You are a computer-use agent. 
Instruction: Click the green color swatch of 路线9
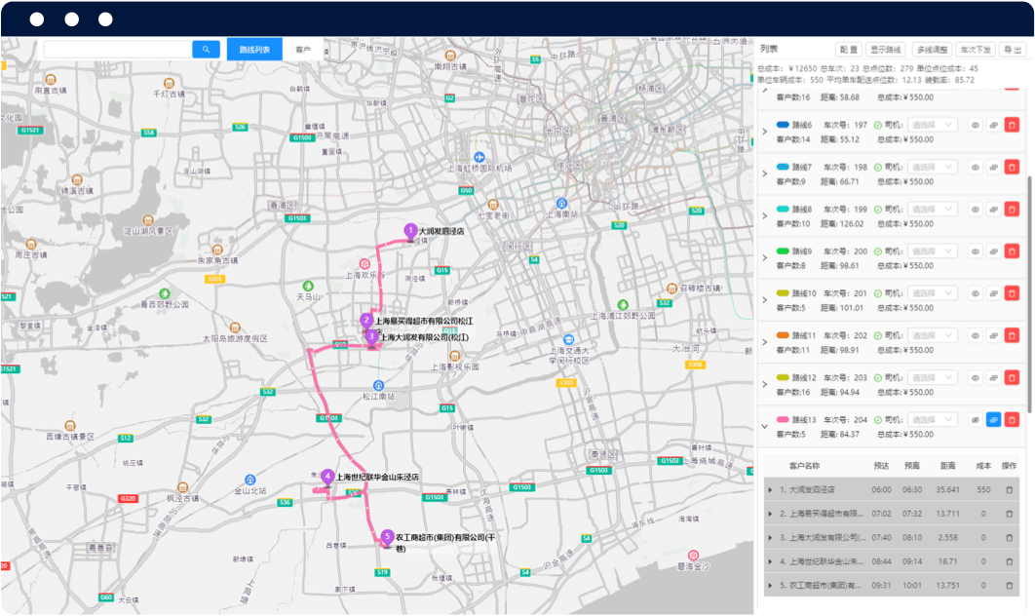(x=783, y=250)
